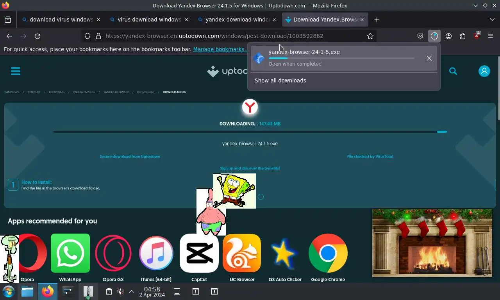
Task: Click 'Sign up and discover the benefits!' link
Action: [x=250, y=168]
